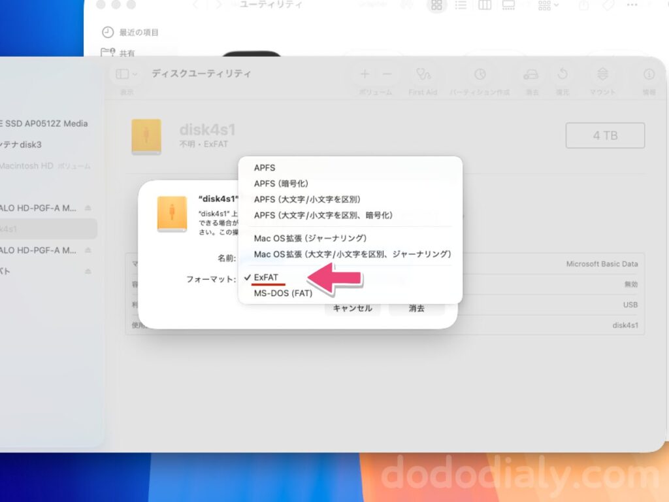Image resolution: width=669 pixels, height=502 pixels.
Task: Click the 消去 button in the dialog
Action: pyautogui.click(x=417, y=308)
